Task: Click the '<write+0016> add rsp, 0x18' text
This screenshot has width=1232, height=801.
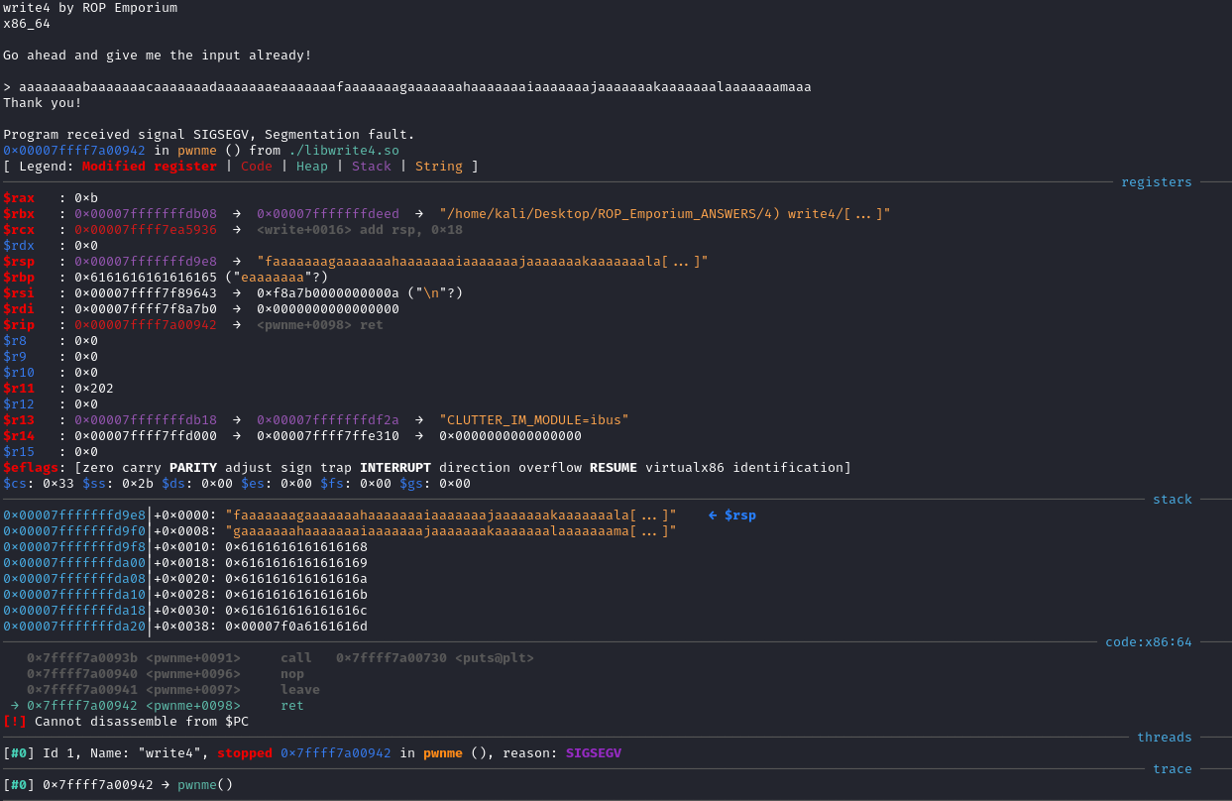Action: (x=360, y=230)
